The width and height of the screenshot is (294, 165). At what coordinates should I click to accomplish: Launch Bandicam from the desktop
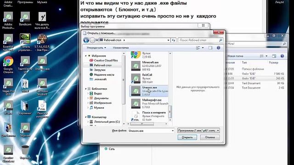[x=25, y=19]
